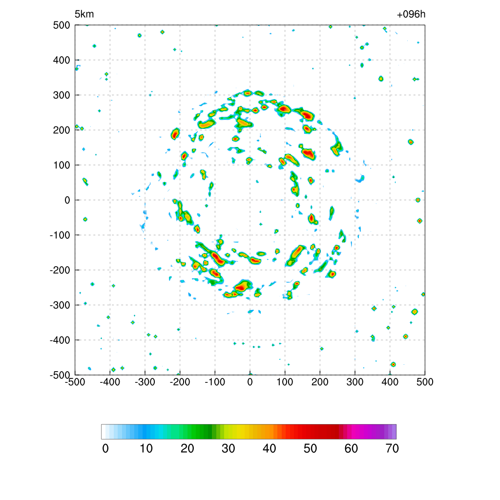Viewport: 500px width, 500px height.
Task: Select y-axis tick label 500
Action: coord(62,25)
